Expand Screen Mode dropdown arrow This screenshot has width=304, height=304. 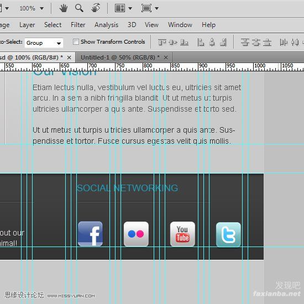[x=156, y=8]
